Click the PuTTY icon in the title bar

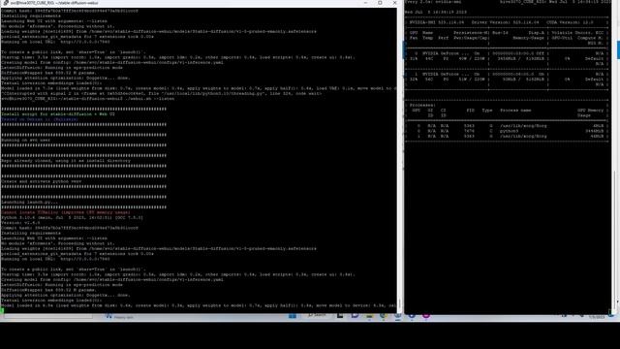point(6,3)
